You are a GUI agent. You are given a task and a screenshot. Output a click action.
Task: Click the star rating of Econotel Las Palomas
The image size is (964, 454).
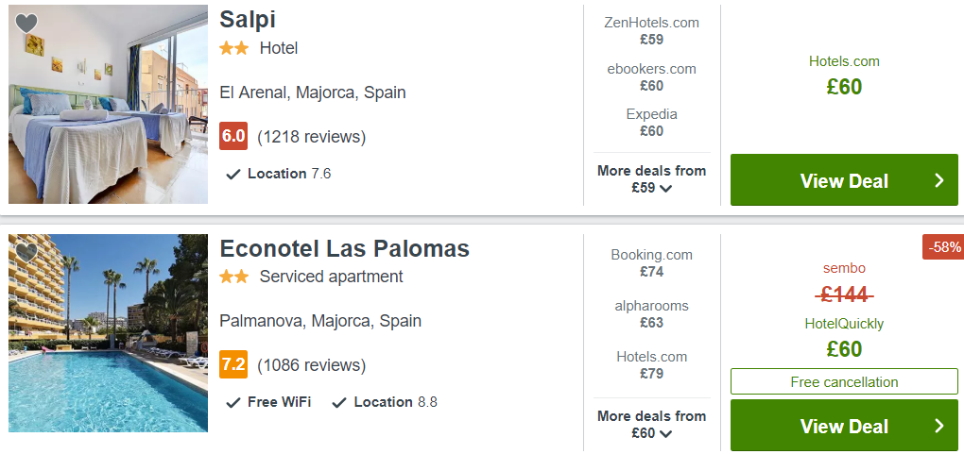234,277
